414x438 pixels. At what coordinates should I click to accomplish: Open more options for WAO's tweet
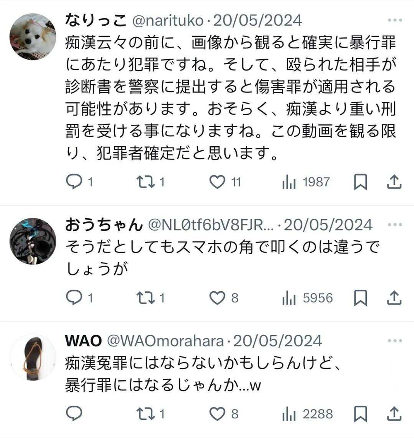point(395,341)
